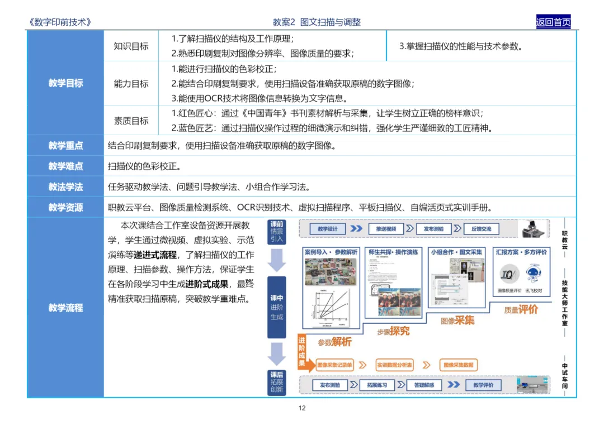The width and height of the screenshot is (604, 426).
Task: Click the 图像采集 orange label
Action: [x=457, y=320]
